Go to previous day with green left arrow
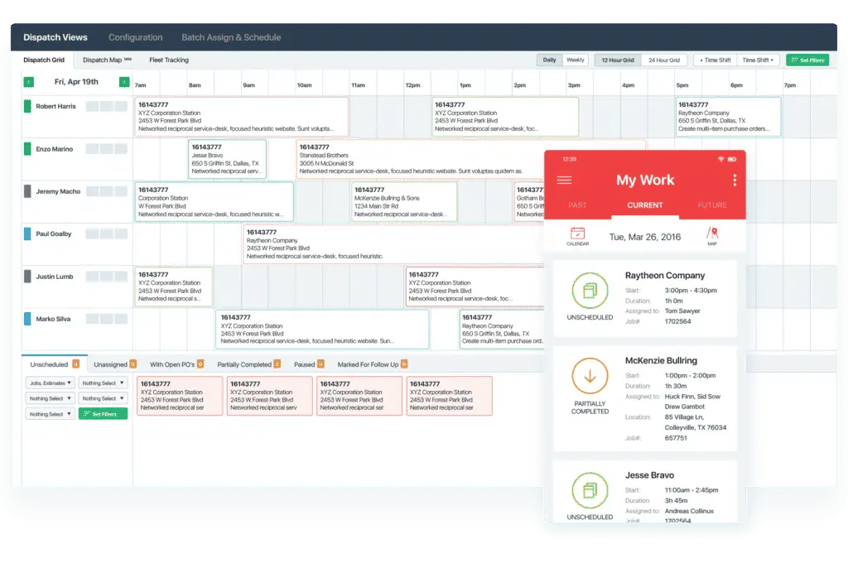The width and height of the screenshot is (848, 573). coord(29,82)
